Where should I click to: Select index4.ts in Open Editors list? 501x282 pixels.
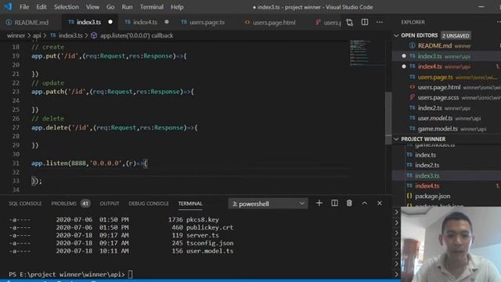(447, 67)
